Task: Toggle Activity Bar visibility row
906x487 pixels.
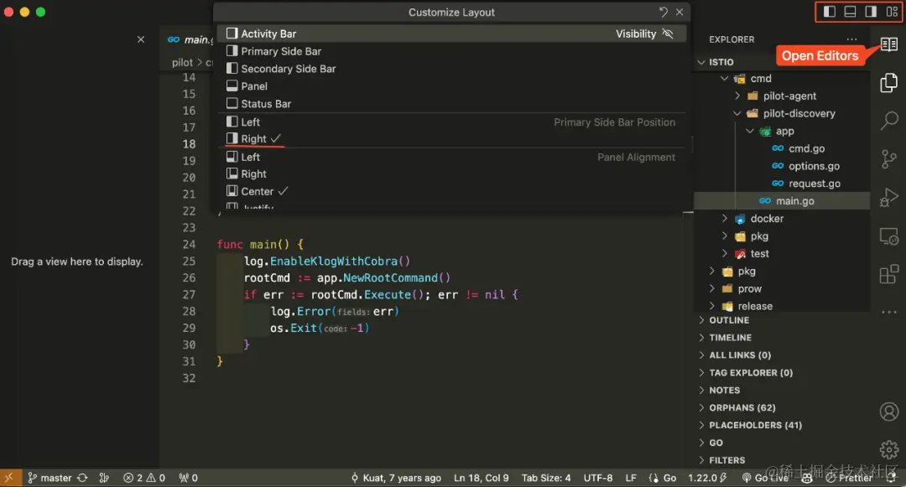Action: pos(451,34)
